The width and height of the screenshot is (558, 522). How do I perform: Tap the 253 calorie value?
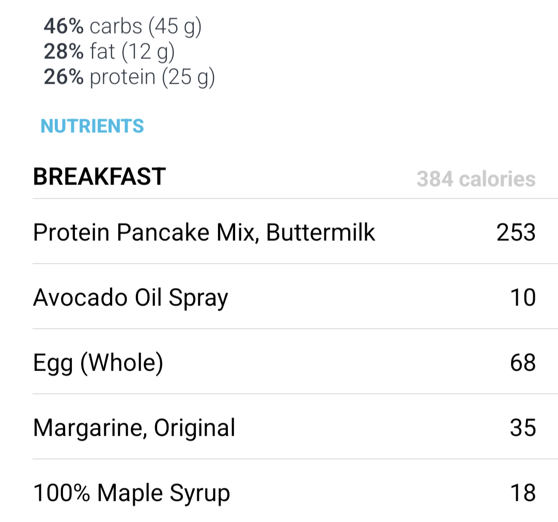pos(516,232)
